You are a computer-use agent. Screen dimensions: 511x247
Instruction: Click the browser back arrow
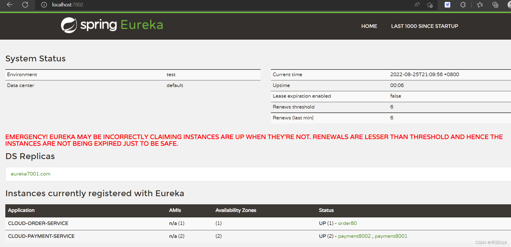point(10,4)
